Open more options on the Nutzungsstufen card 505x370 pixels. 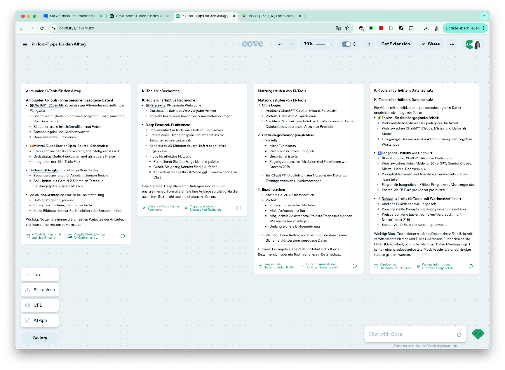pos(355,266)
